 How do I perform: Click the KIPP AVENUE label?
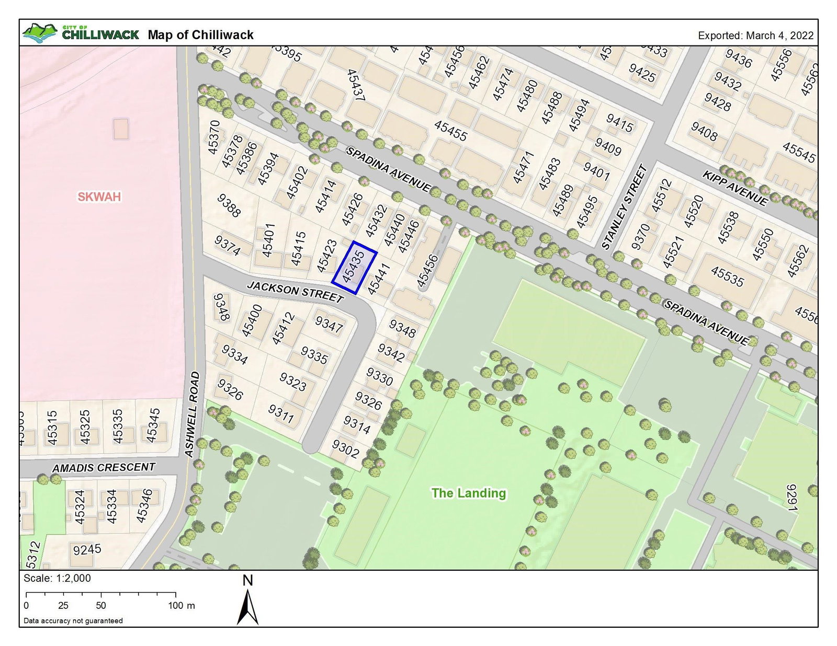pyautogui.click(x=735, y=188)
